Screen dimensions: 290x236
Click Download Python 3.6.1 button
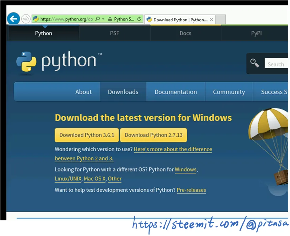point(87,135)
